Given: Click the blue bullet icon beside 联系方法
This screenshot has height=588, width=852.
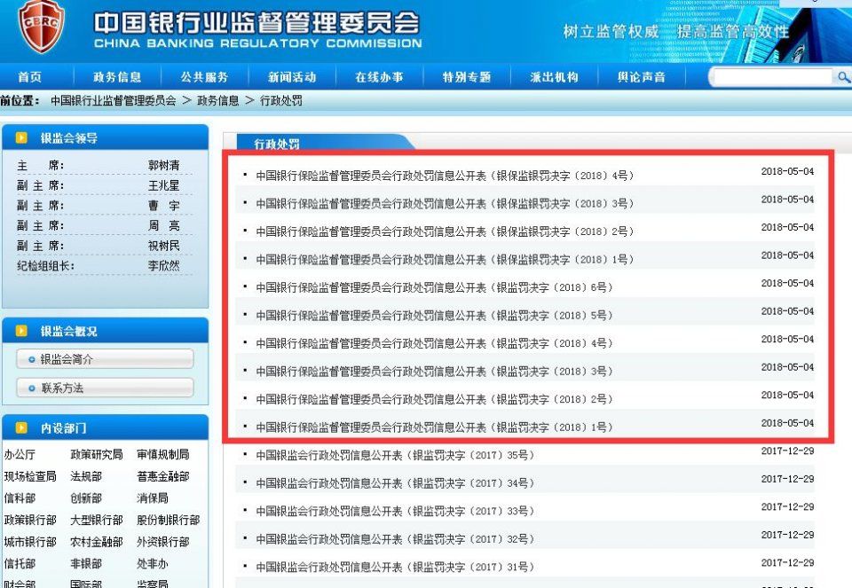Looking at the screenshot, I should pyautogui.click(x=31, y=388).
